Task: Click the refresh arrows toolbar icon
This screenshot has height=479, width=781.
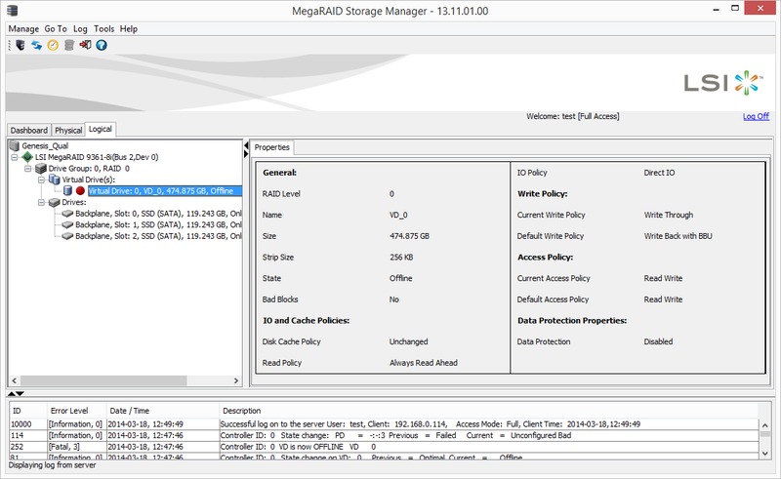Action: point(37,45)
